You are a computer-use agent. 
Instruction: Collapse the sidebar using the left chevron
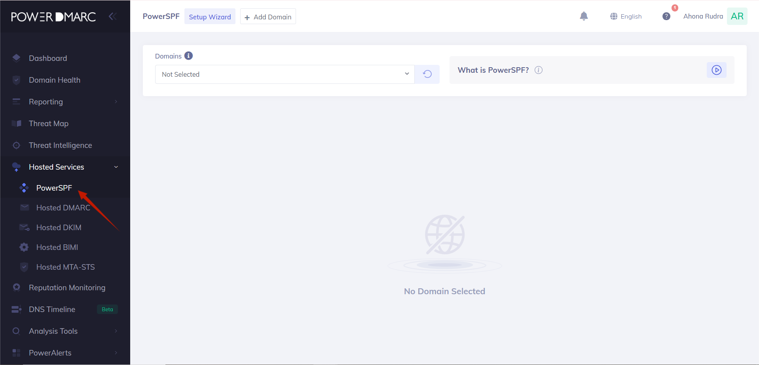coord(112,16)
